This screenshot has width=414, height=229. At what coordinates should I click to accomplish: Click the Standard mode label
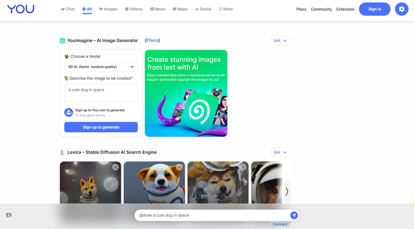point(280,224)
